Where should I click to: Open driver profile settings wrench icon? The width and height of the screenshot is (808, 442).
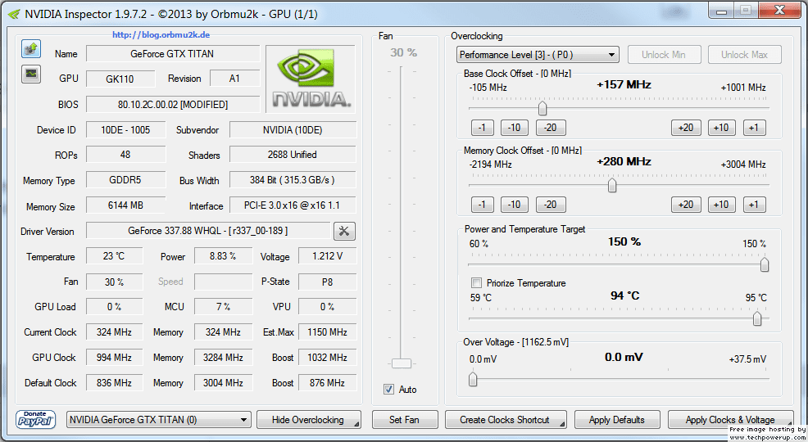(x=344, y=232)
